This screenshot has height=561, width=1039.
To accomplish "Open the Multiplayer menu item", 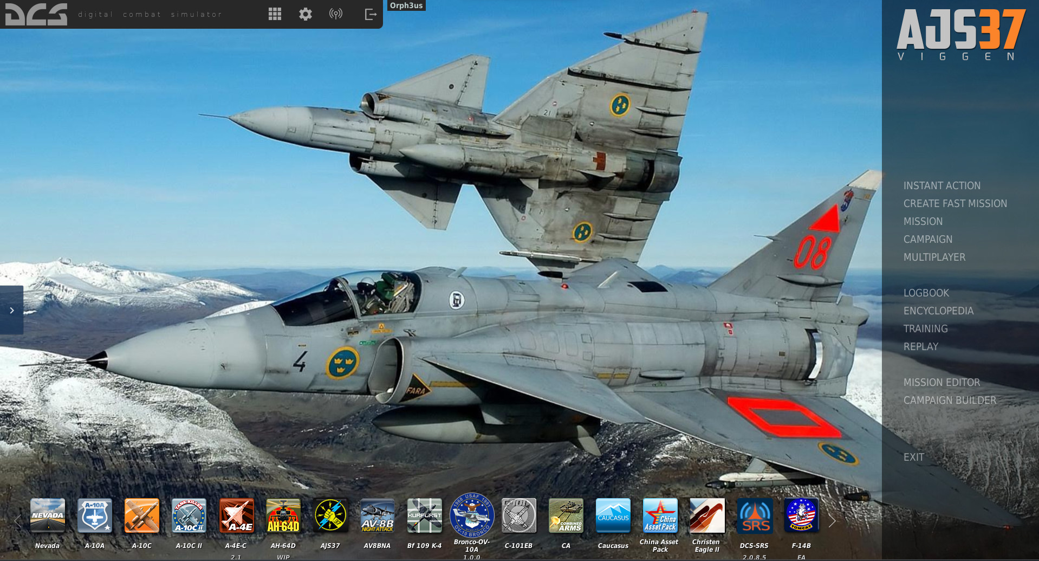I will point(934,257).
